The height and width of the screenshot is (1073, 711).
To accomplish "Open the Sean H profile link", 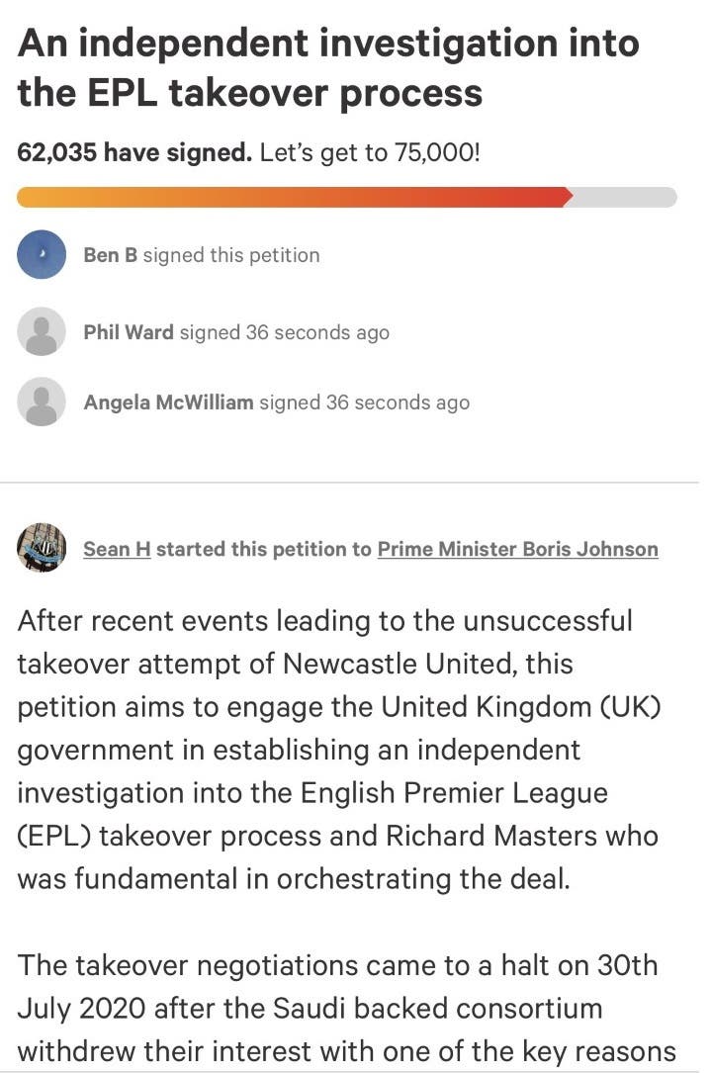I will click(117, 549).
